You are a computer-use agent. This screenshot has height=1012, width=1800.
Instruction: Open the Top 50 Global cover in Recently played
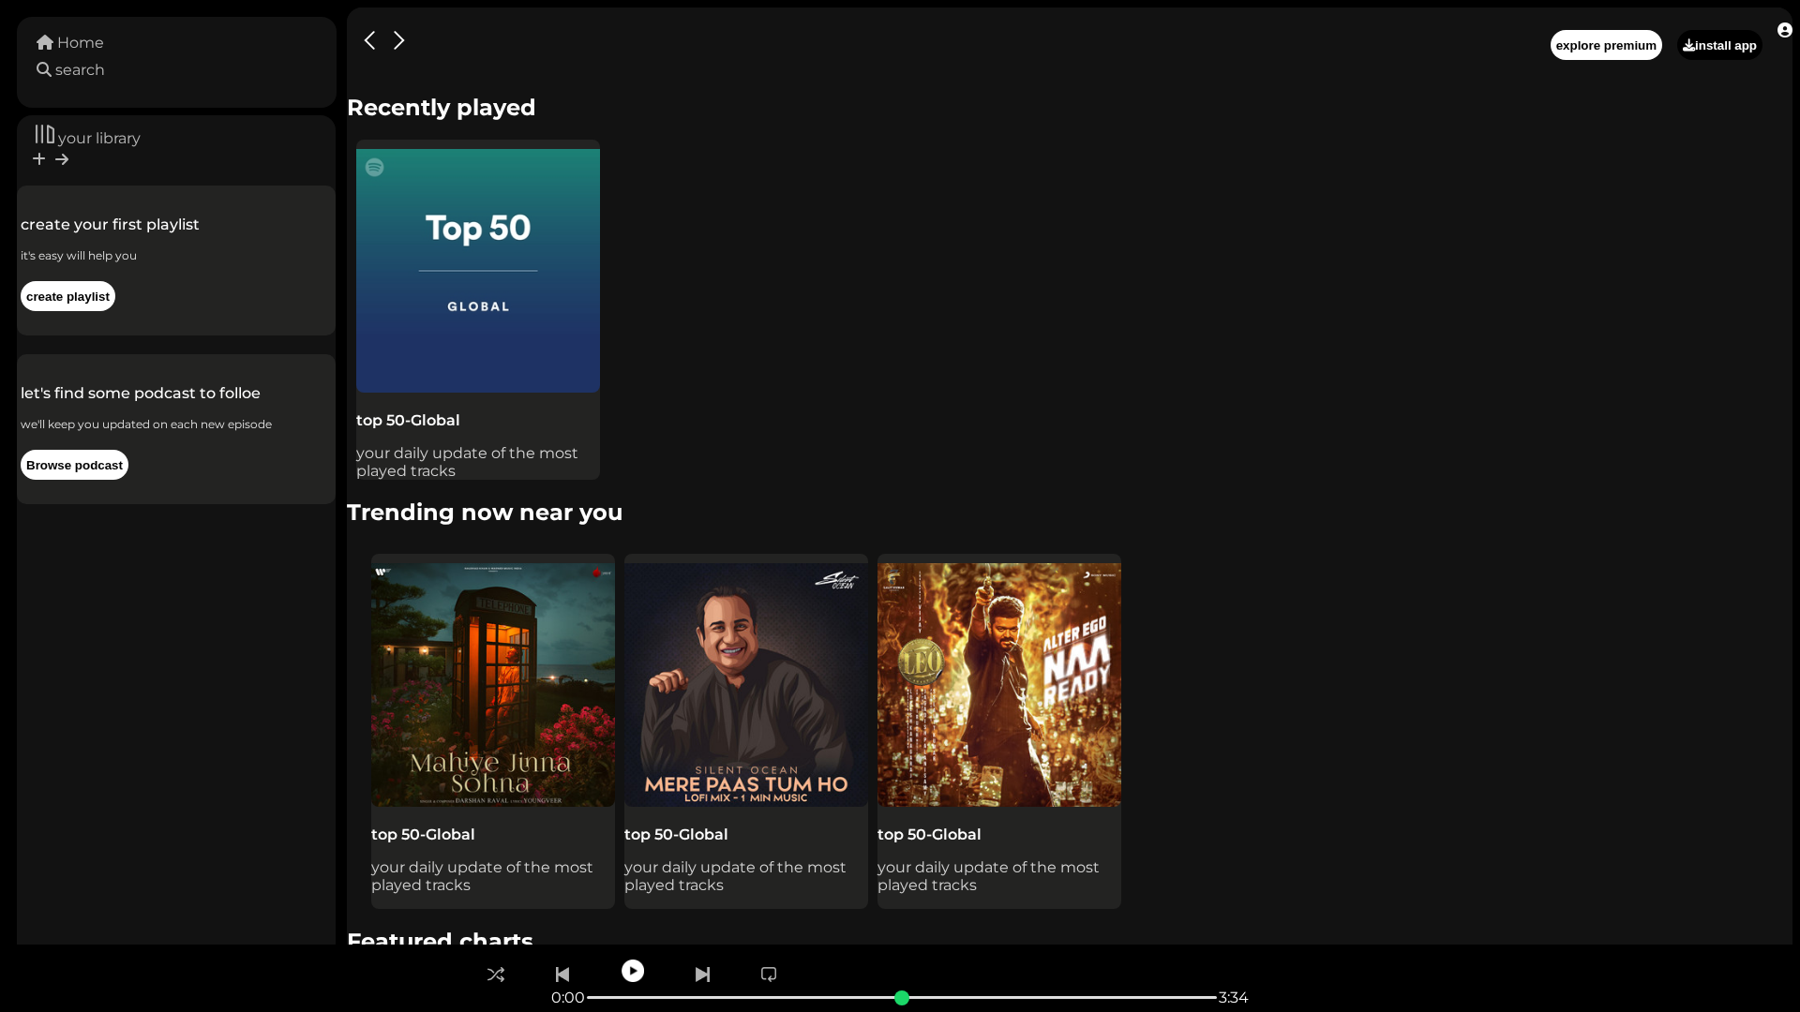tap(478, 271)
